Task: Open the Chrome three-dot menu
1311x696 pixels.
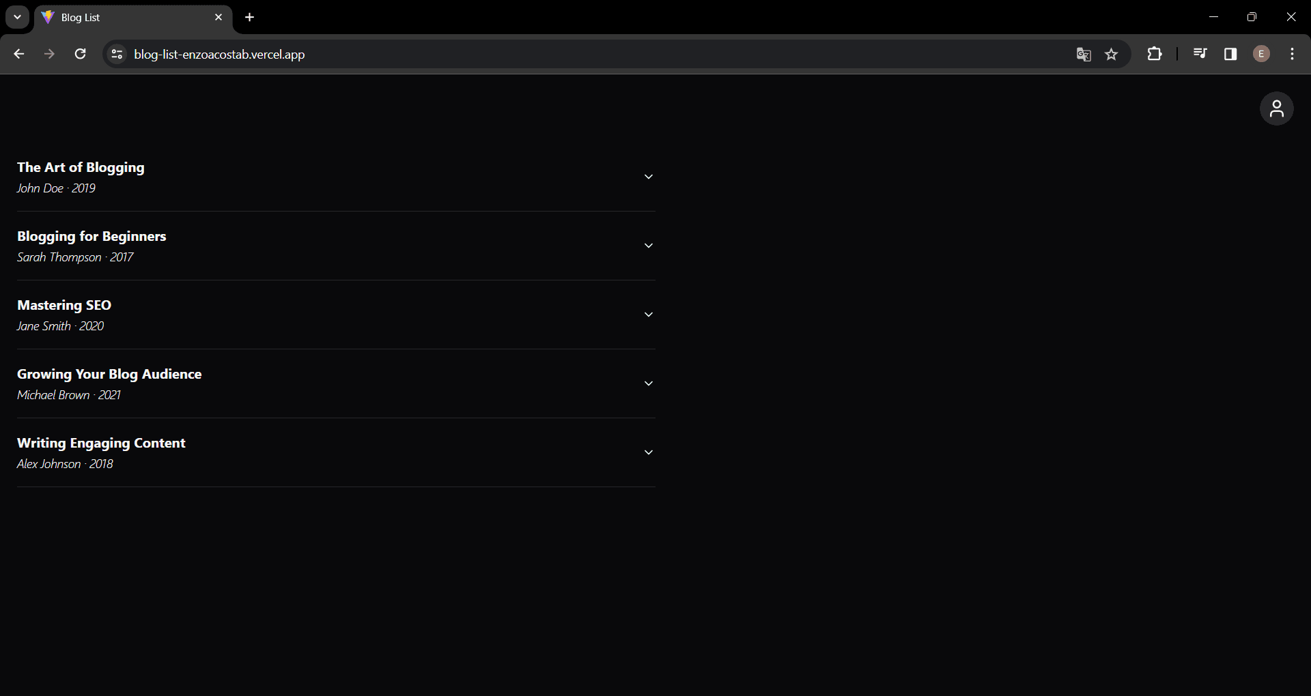Action: [x=1292, y=54]
